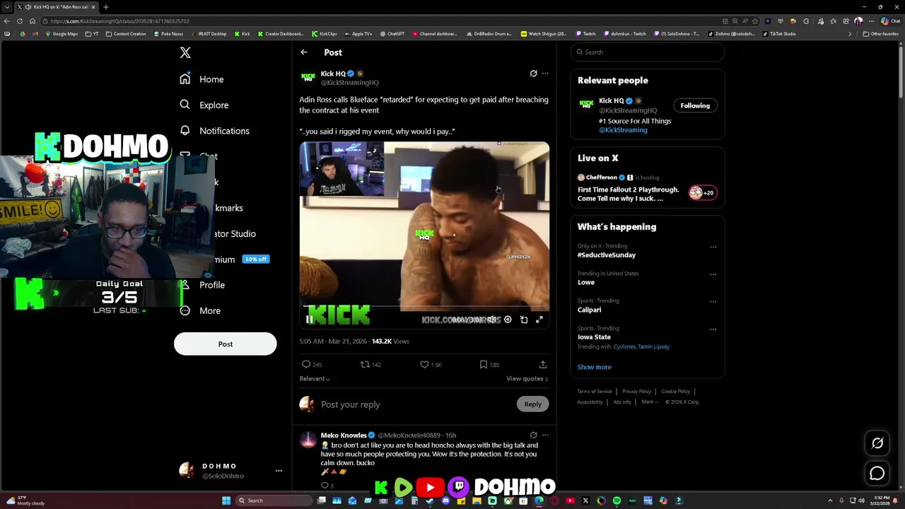
Task: Open More options for #SeductiveSunday trend
Action: [713, 247]
